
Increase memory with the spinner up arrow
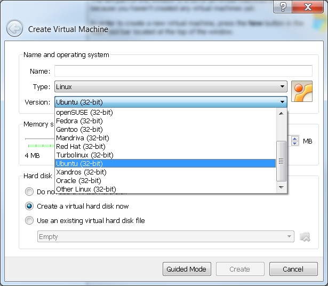tap(295, 139)
